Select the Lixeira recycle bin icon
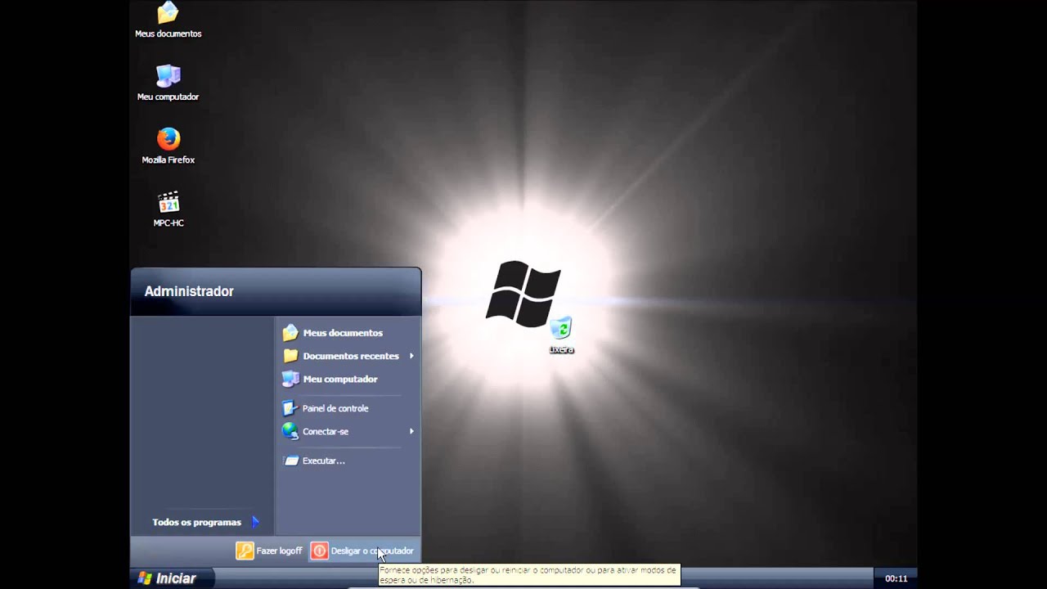This screenshot has height=589, width=1047. [x=561, y=335]
